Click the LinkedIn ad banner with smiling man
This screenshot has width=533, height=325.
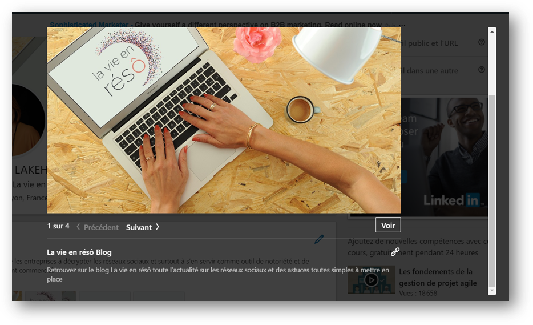(x=445, y=157)
